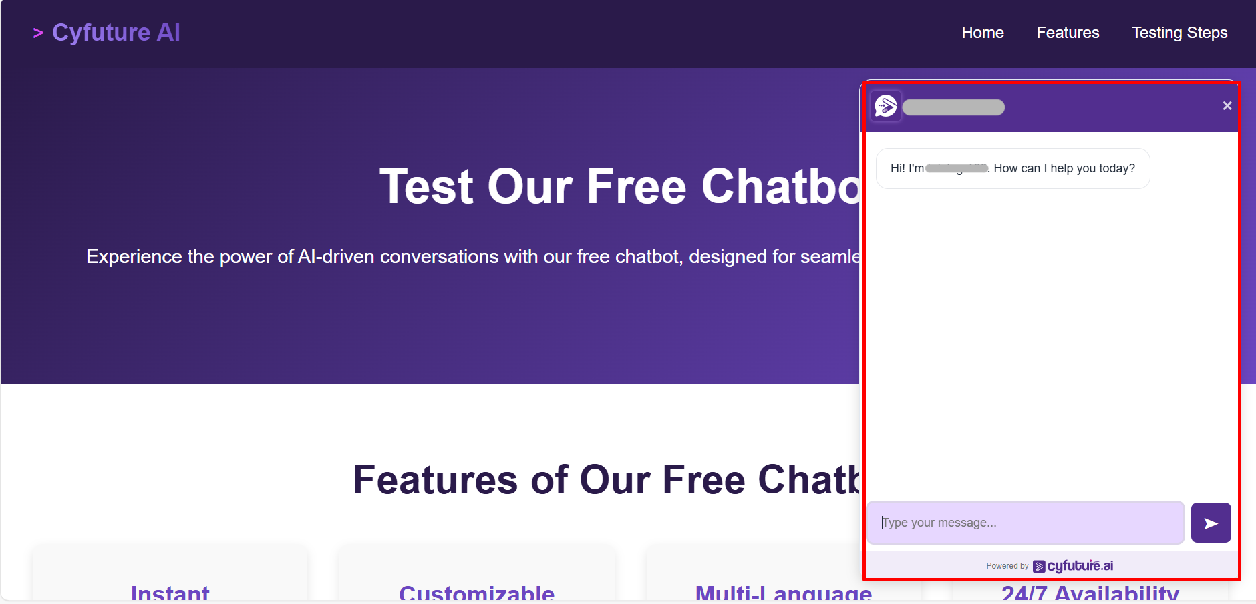Click the "Test Our Free Chatbot" hero heading
Viewport: 1256px width, 604px height.
620,186
